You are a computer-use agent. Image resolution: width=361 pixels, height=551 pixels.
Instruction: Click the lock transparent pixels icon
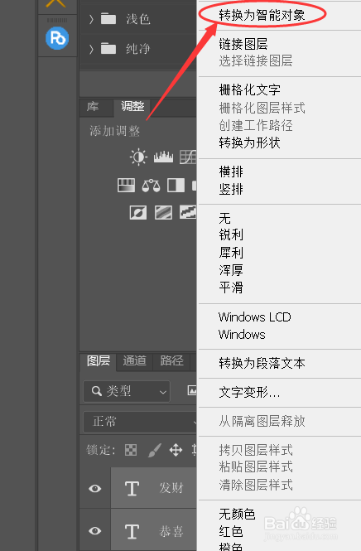pos(131,450)
